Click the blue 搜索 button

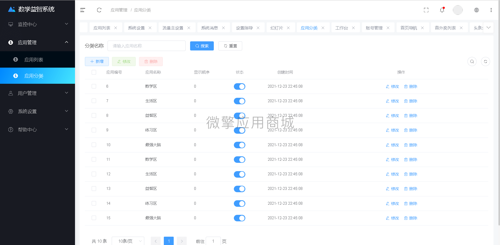pos(202,46)
